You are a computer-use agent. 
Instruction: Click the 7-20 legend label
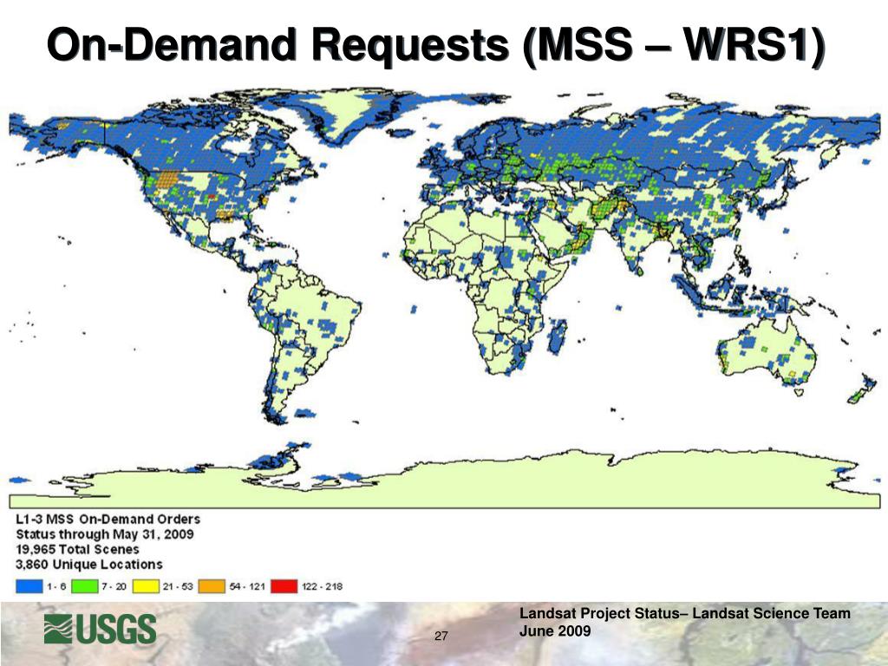[114, 587]
